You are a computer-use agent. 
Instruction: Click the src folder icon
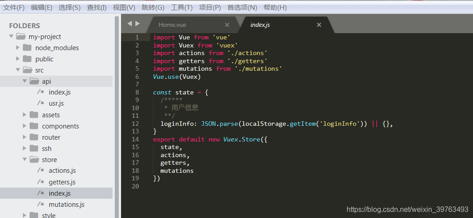click(27, 70)
